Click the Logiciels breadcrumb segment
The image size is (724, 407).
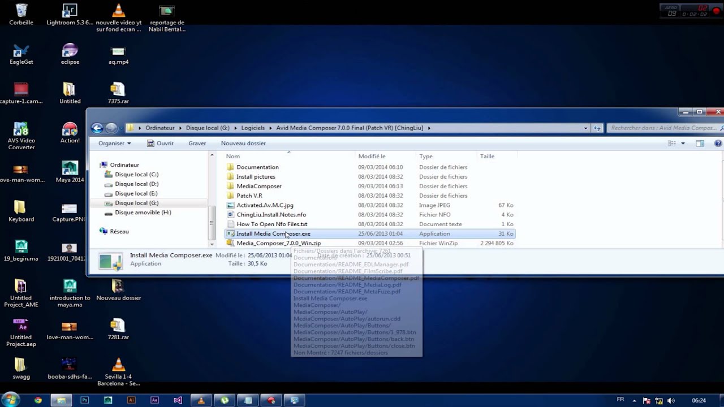pyautogui.click(x=253, y=128)
